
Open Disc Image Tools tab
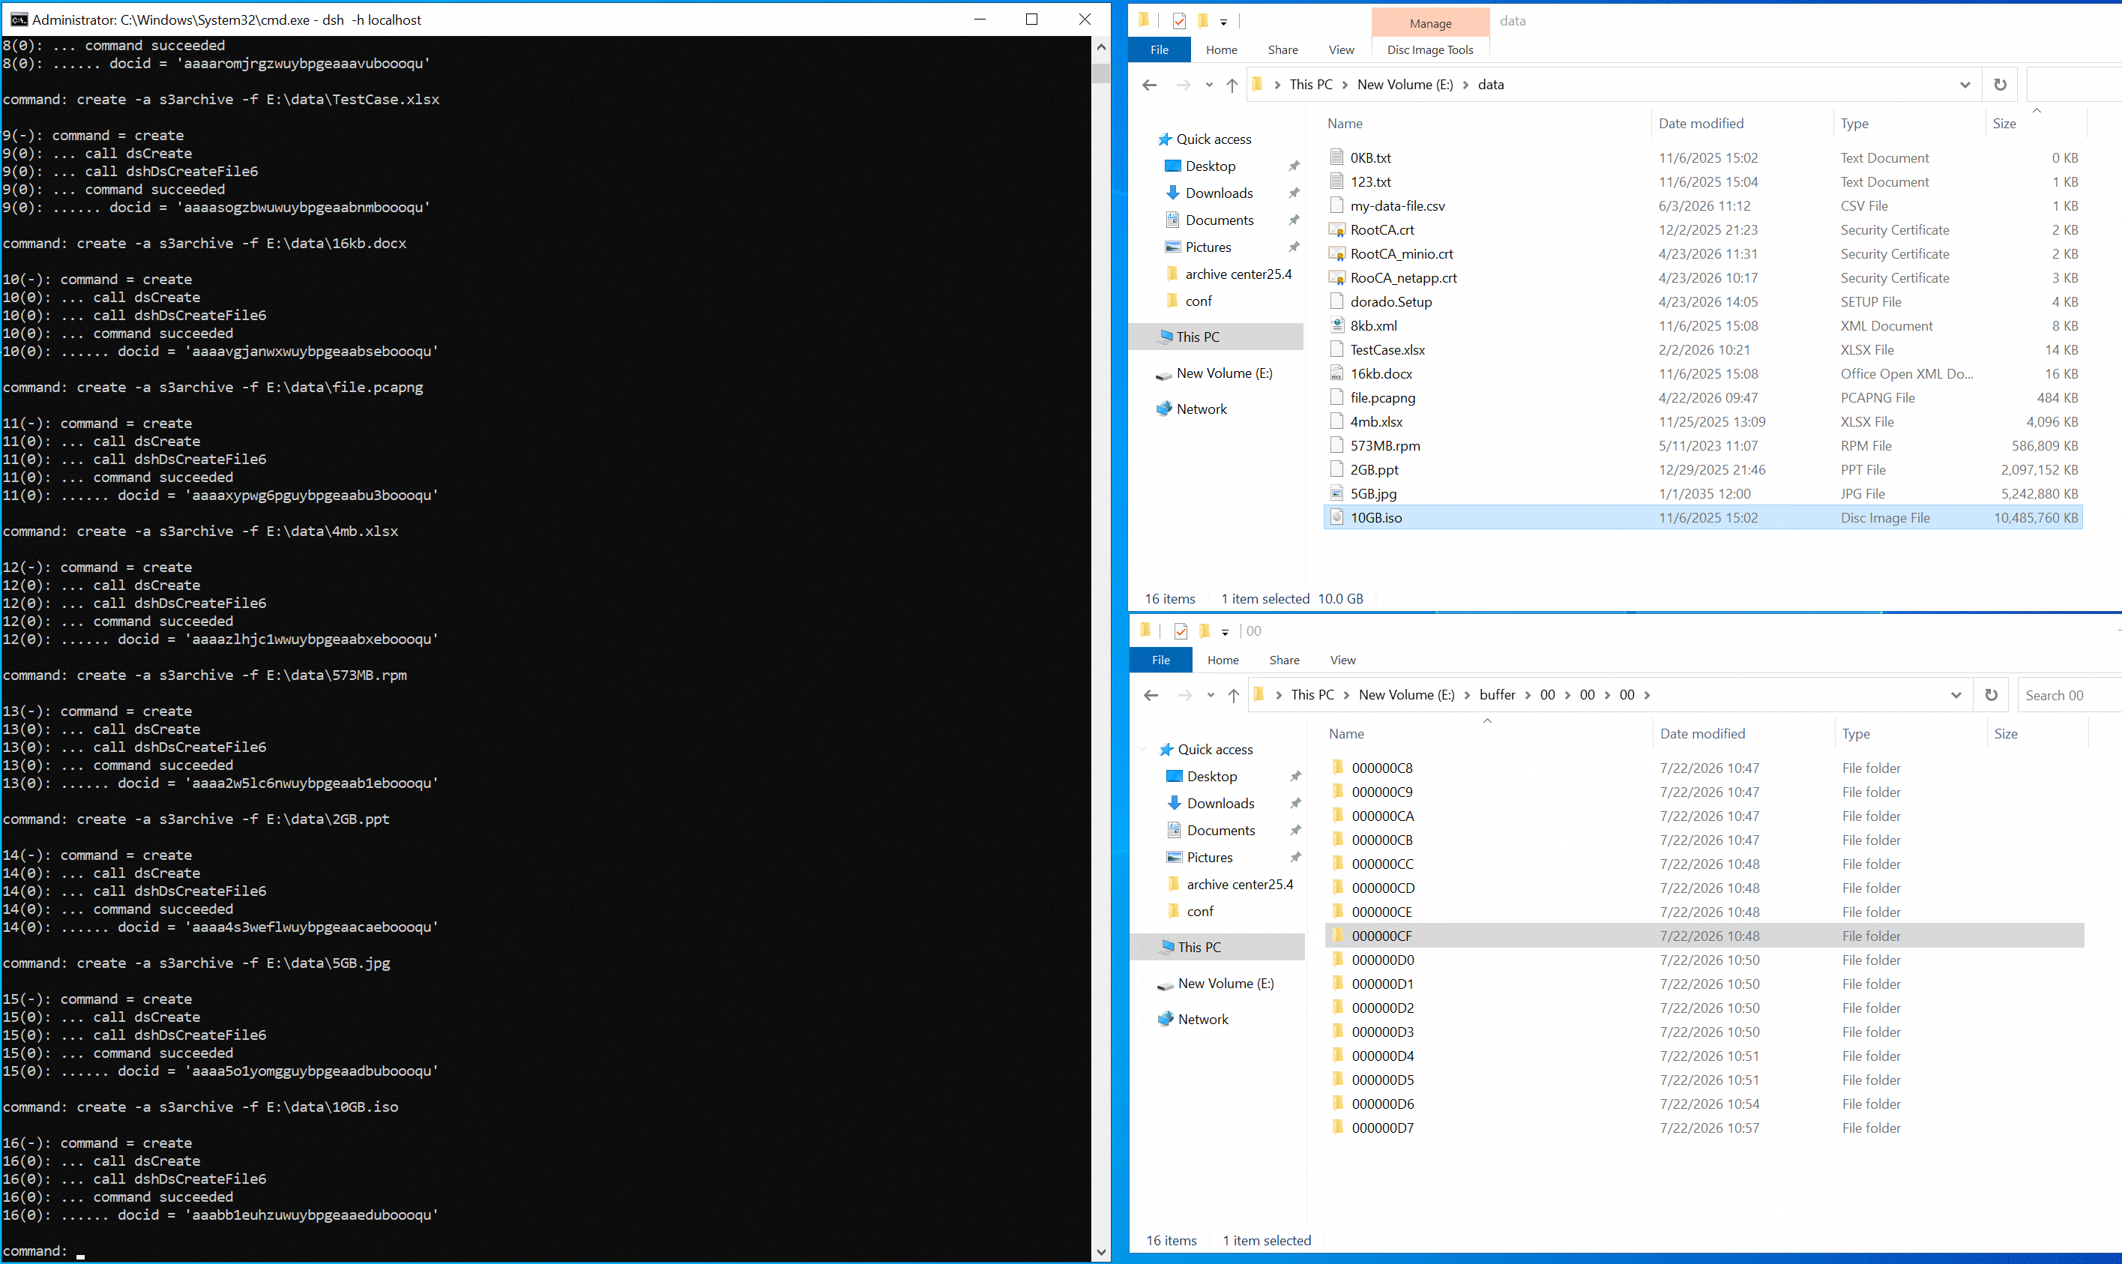point(1431,49)
